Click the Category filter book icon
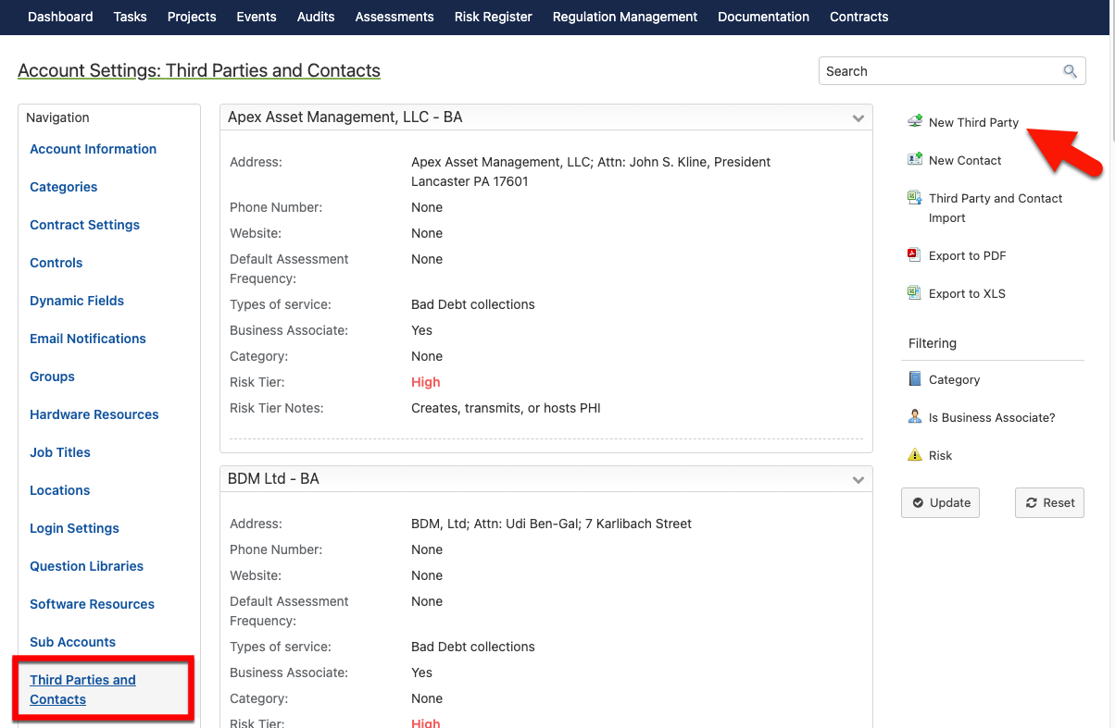The width and height of the screenshot is (1115, 728). point(915,378)
